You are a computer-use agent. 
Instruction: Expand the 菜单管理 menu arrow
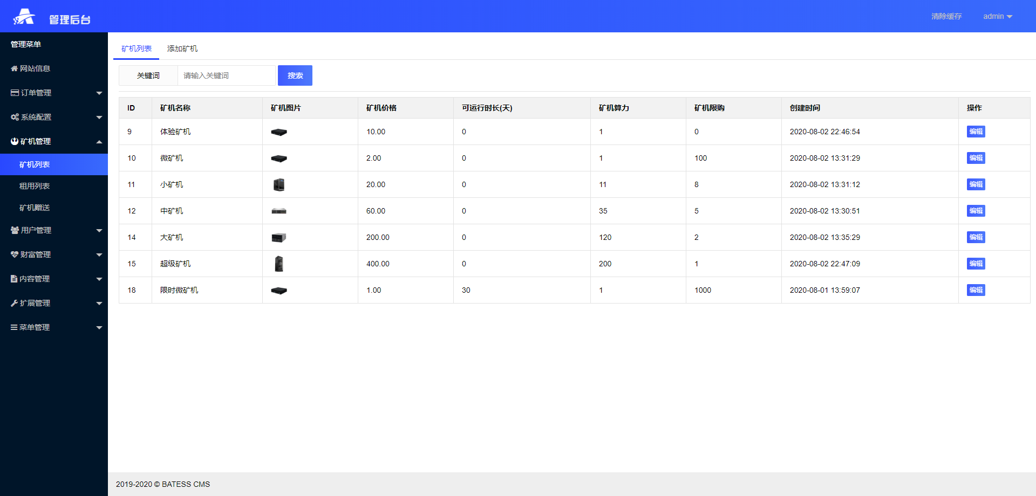pos(99,328)
